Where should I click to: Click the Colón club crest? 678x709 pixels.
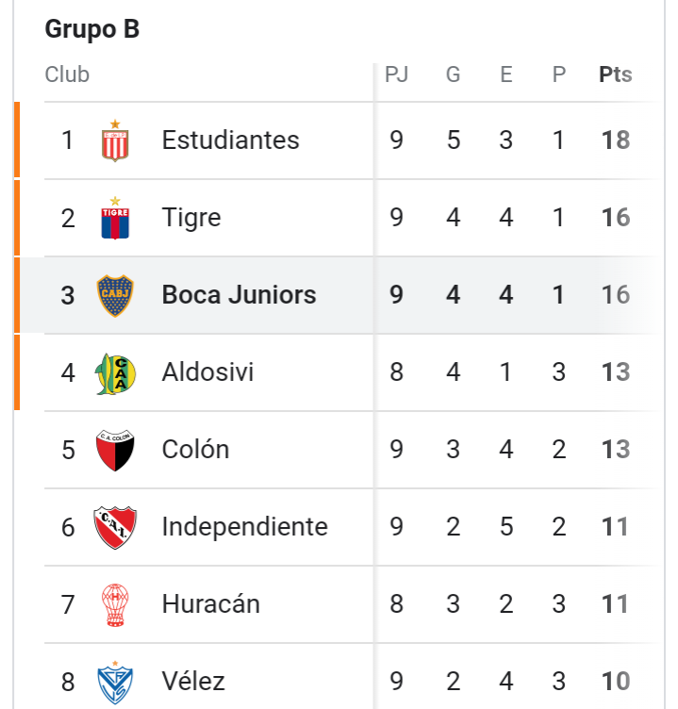pos(115,451)
